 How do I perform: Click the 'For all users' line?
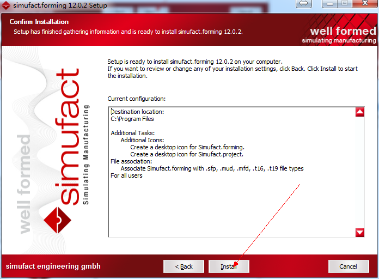pos(126,175)
